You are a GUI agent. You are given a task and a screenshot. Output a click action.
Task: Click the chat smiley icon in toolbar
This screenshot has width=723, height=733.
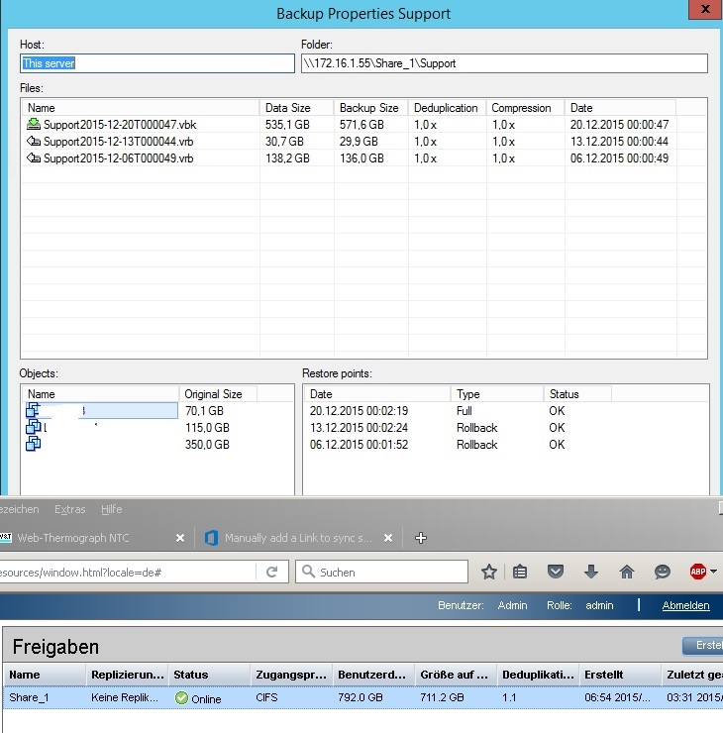tap(663, 572)
